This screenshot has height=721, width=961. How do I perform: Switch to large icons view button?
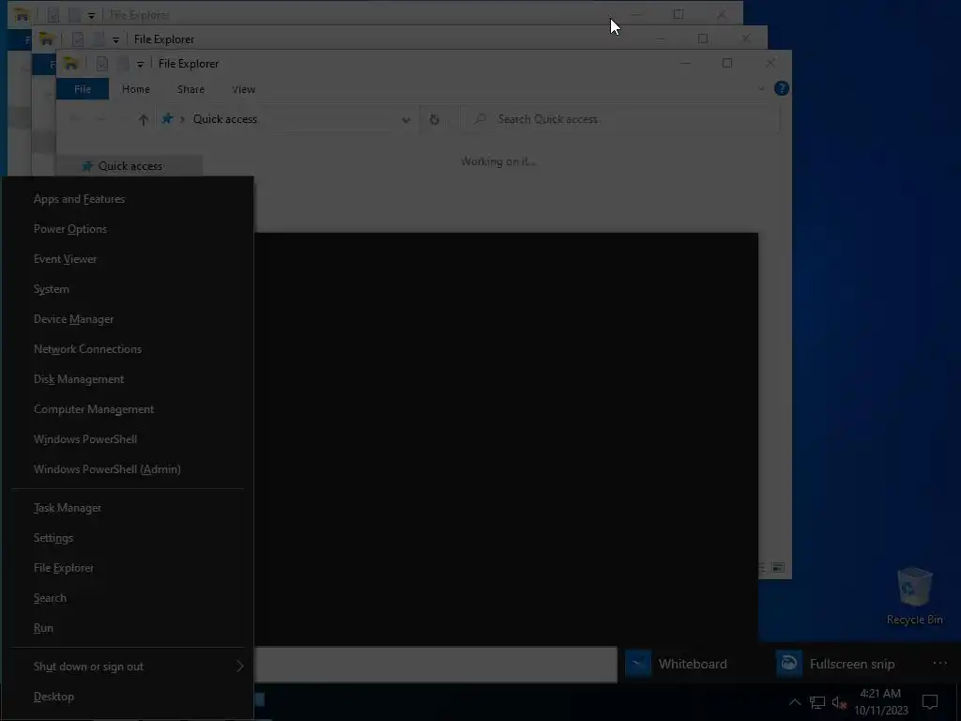tap(778, 568)
